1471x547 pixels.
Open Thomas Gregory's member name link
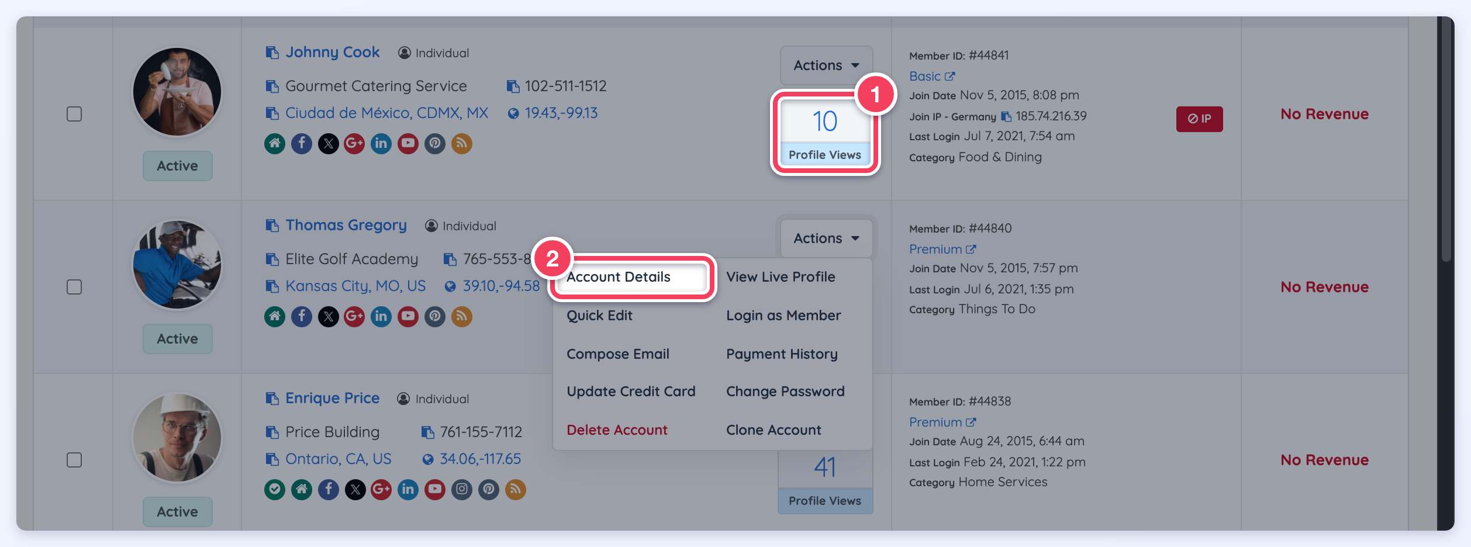(x=346, y=226)
